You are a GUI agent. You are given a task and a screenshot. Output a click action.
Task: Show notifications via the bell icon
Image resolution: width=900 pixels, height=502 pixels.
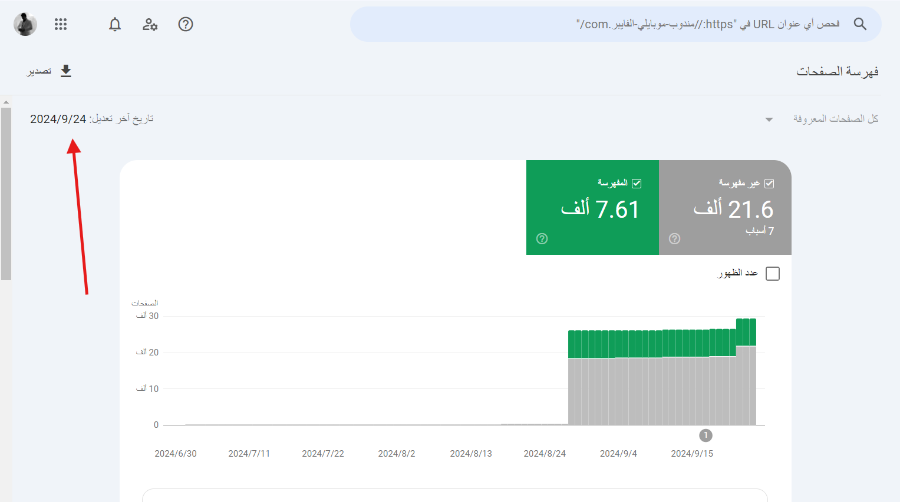115,24
